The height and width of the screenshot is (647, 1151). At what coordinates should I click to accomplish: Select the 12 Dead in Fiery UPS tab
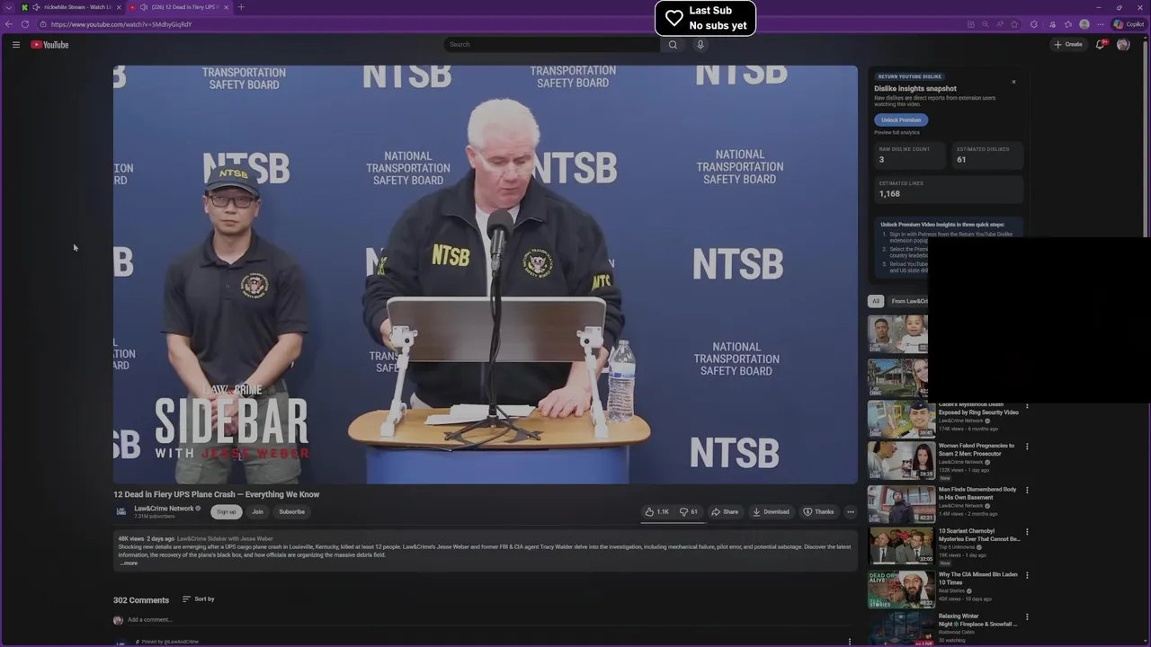(x=180, y=7)
